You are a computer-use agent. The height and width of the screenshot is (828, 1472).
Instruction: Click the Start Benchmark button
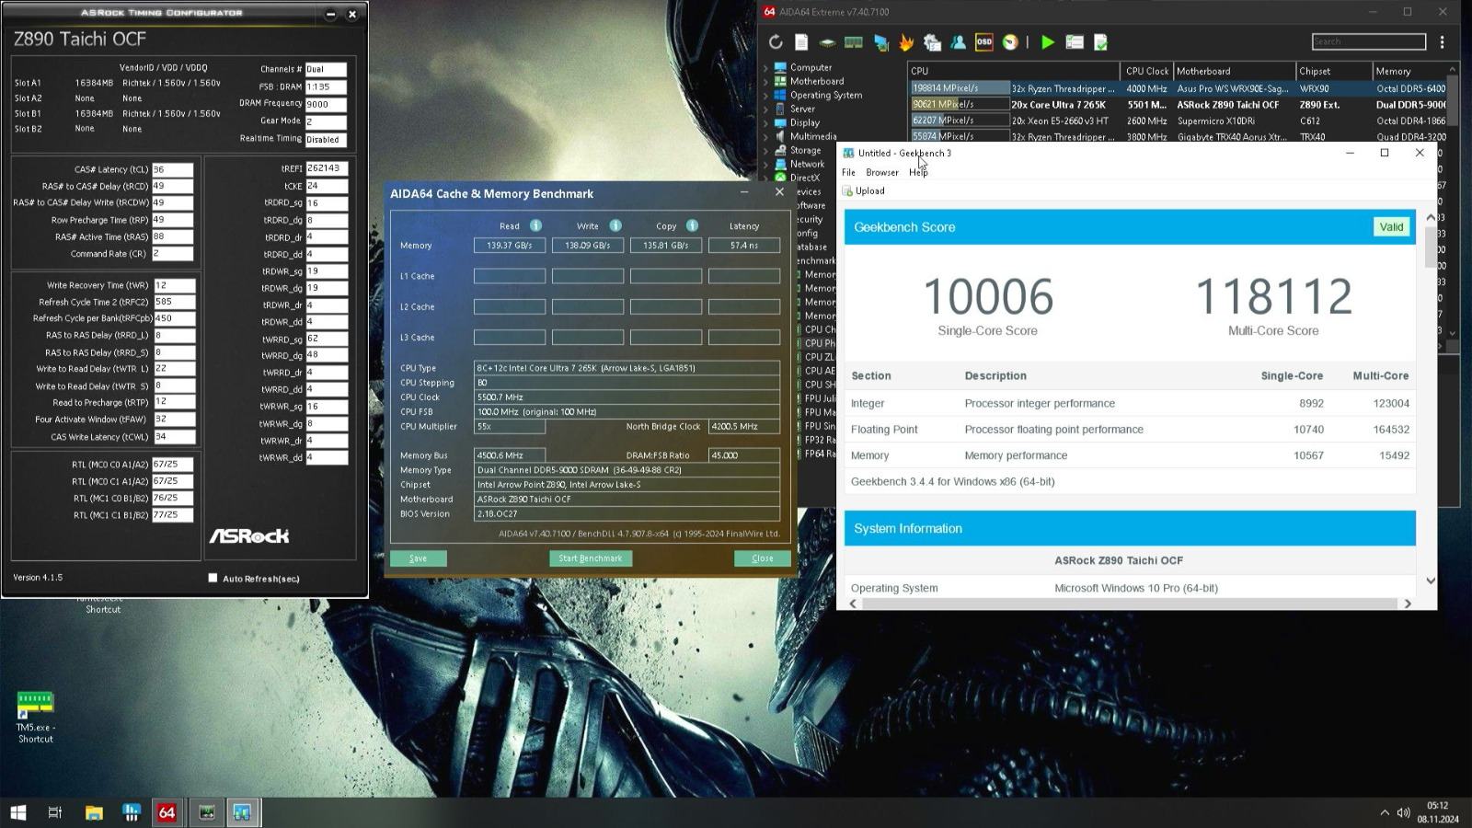pyautogui.click(x=590, y=558)
